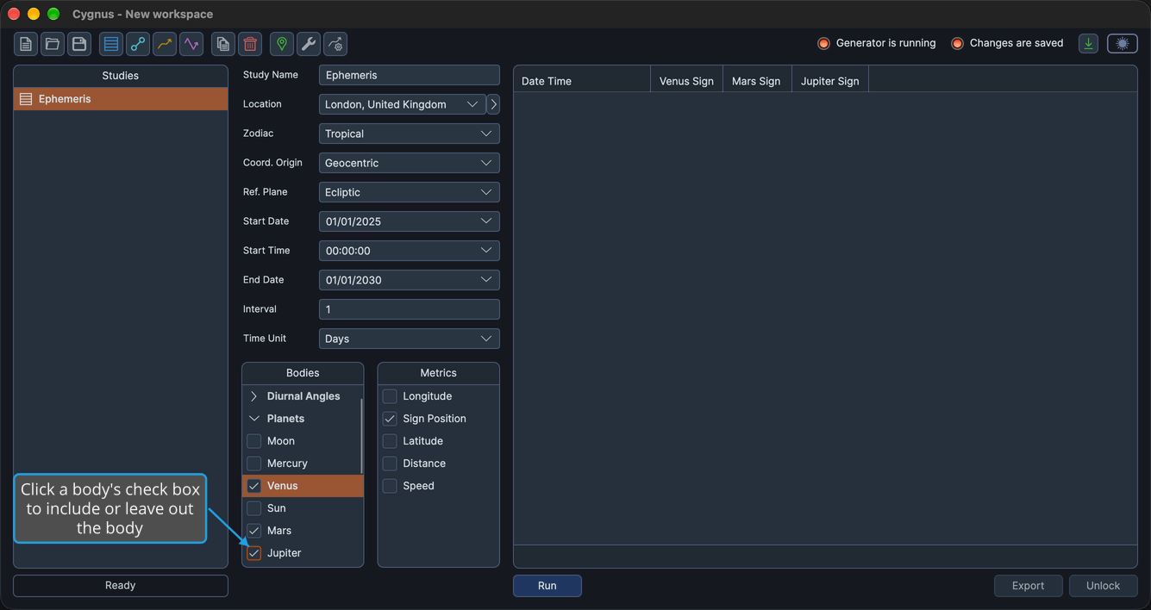This screenshot has width=1151, height=610.
Task: Click the new document toolbar icon
Action: pyautogui.click(x=26, y=44)
